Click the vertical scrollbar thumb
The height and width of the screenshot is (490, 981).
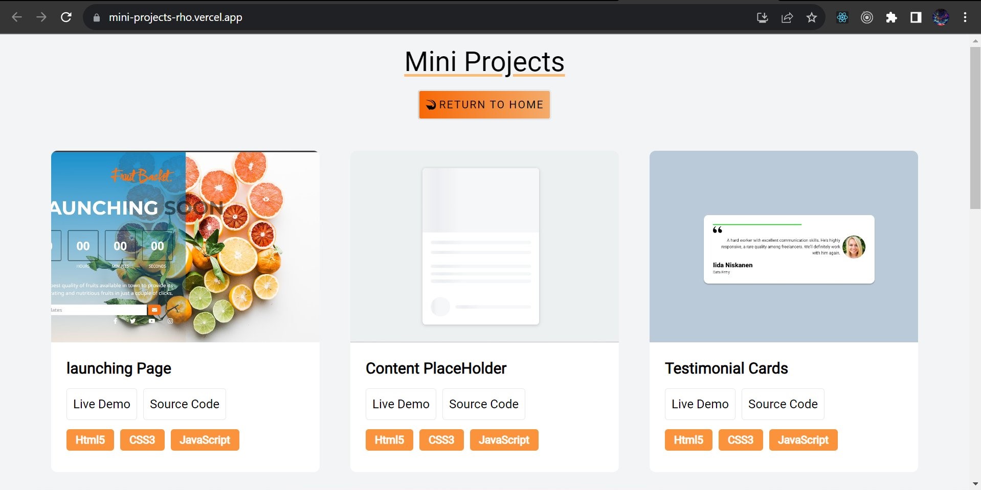(975, 128)
